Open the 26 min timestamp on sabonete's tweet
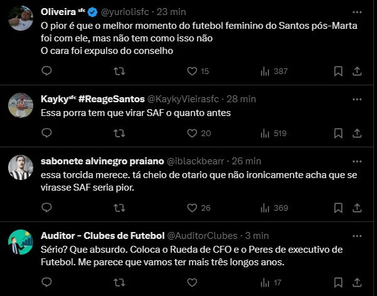Viewport: 377px width, 296px height. [x=250, y=161]
